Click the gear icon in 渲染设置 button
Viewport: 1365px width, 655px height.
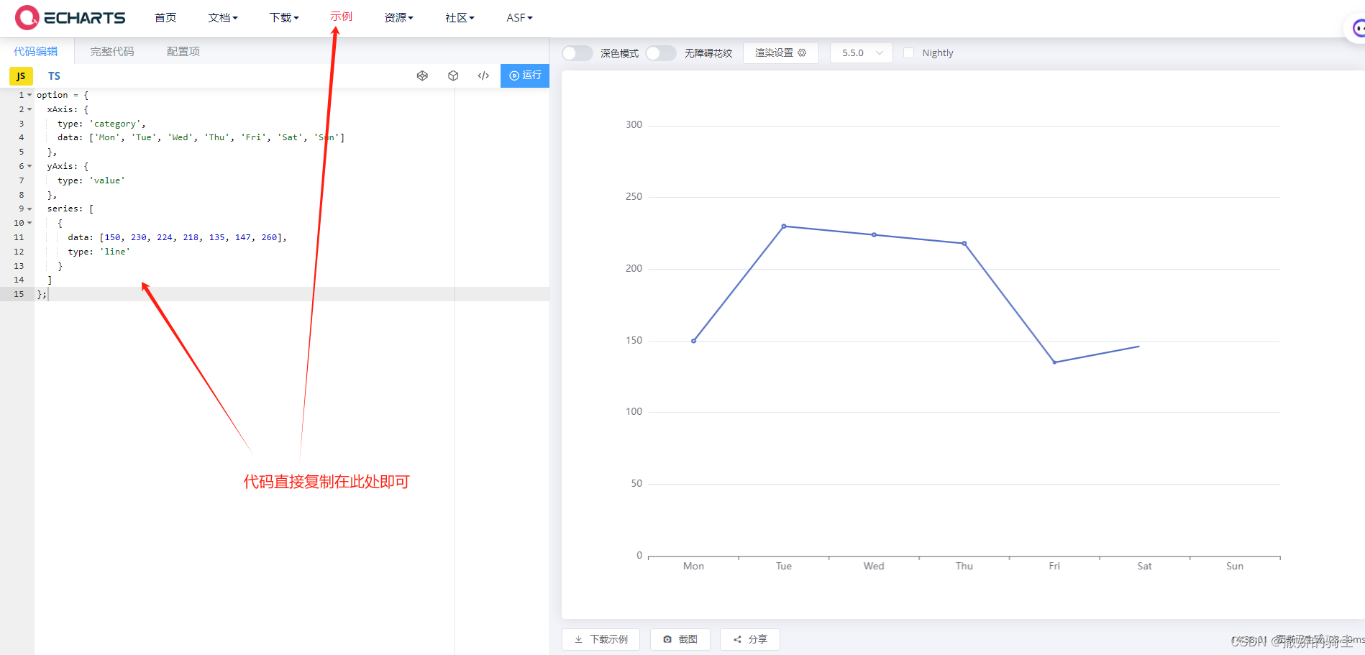pyautogui.click(x=803, y=52)
